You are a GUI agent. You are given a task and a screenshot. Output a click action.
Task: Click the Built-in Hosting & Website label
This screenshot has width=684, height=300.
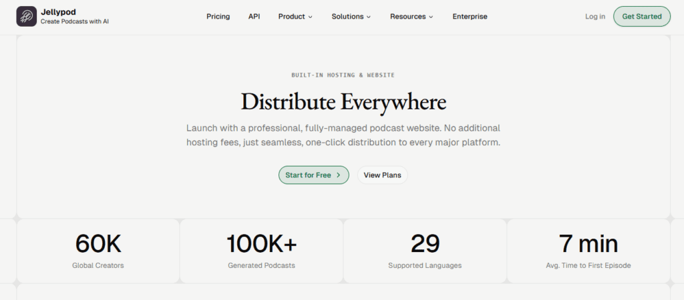click(x=343, y=75)
